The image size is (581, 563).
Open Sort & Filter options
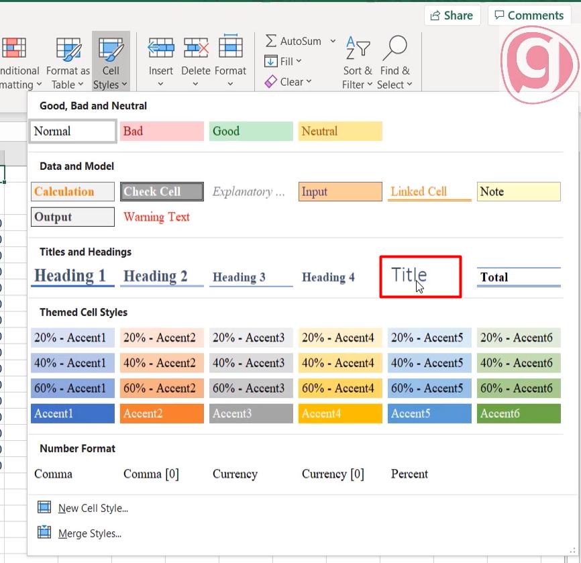(358, 60)
